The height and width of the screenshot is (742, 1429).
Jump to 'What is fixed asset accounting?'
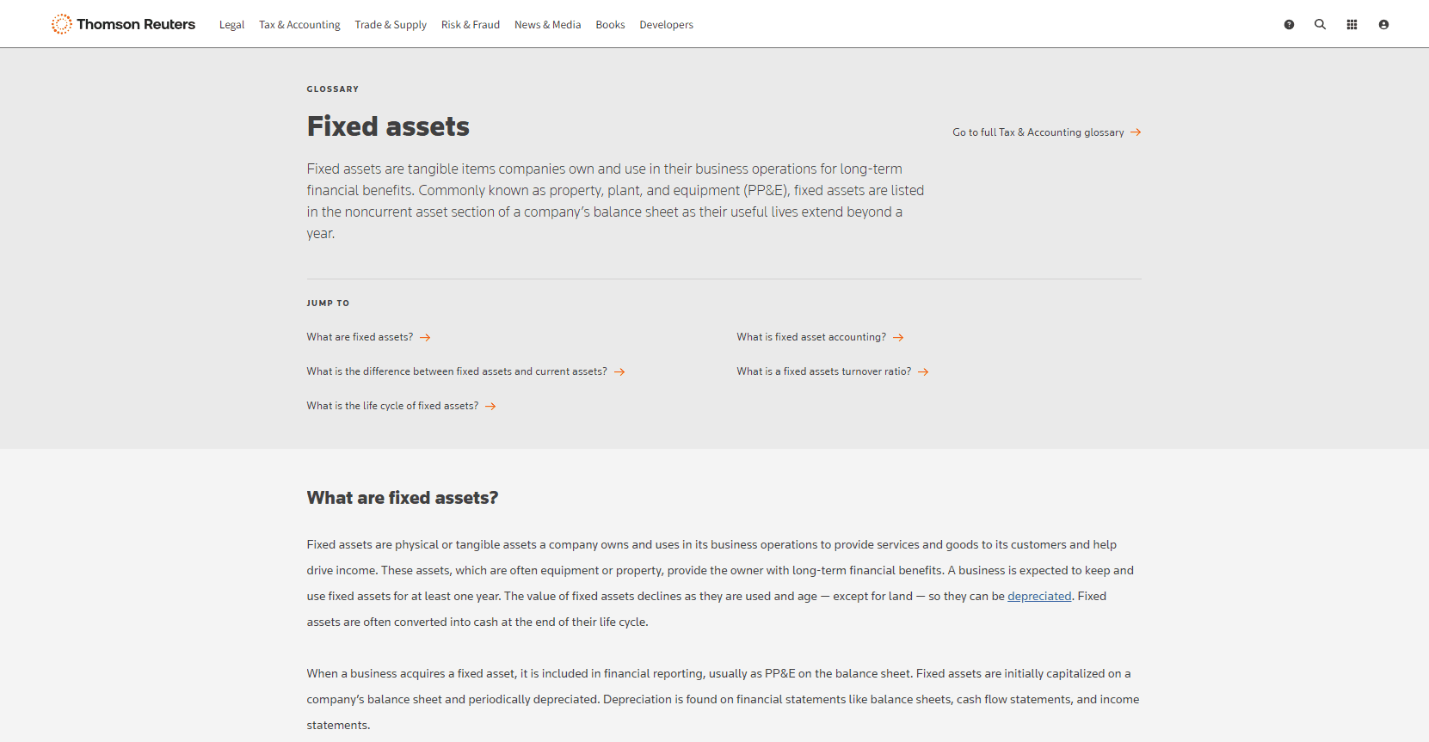pos(810,337)
